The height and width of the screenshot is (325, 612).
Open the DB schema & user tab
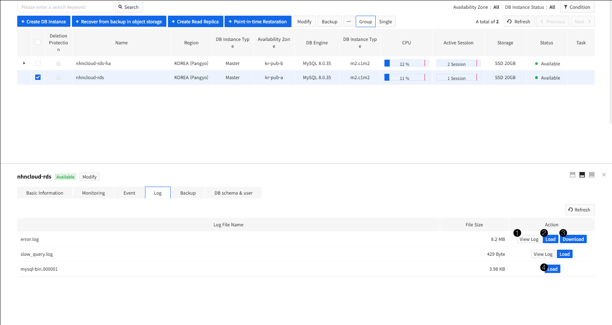pyautogui.click(x=233, y=193)
